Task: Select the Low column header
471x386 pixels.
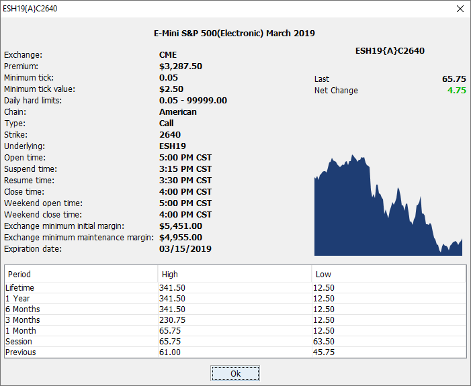Action: pos(389,274)
